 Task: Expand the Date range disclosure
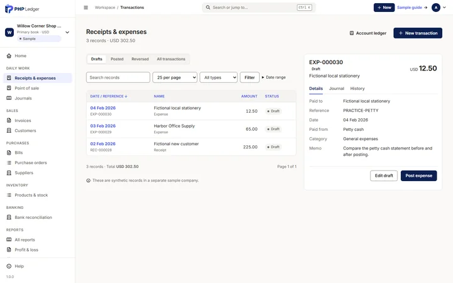274,77
